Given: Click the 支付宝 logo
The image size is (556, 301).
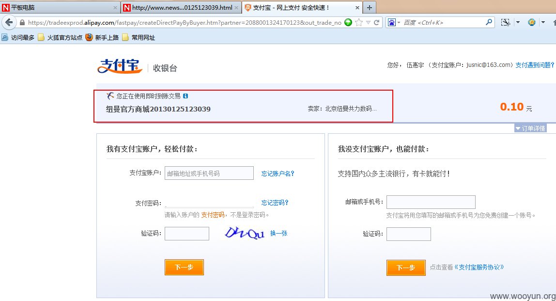Looking at the screenshot, I should click(x=120, y=66).
